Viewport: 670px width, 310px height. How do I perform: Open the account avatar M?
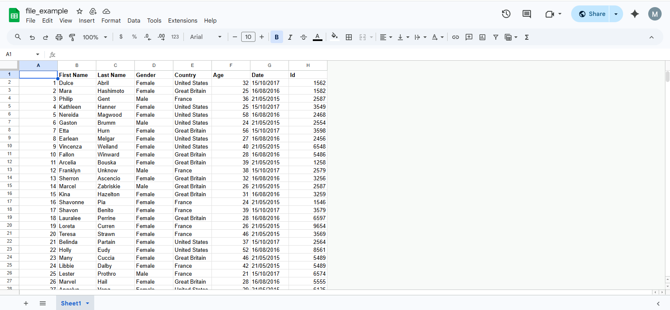(x=655, y=14)
